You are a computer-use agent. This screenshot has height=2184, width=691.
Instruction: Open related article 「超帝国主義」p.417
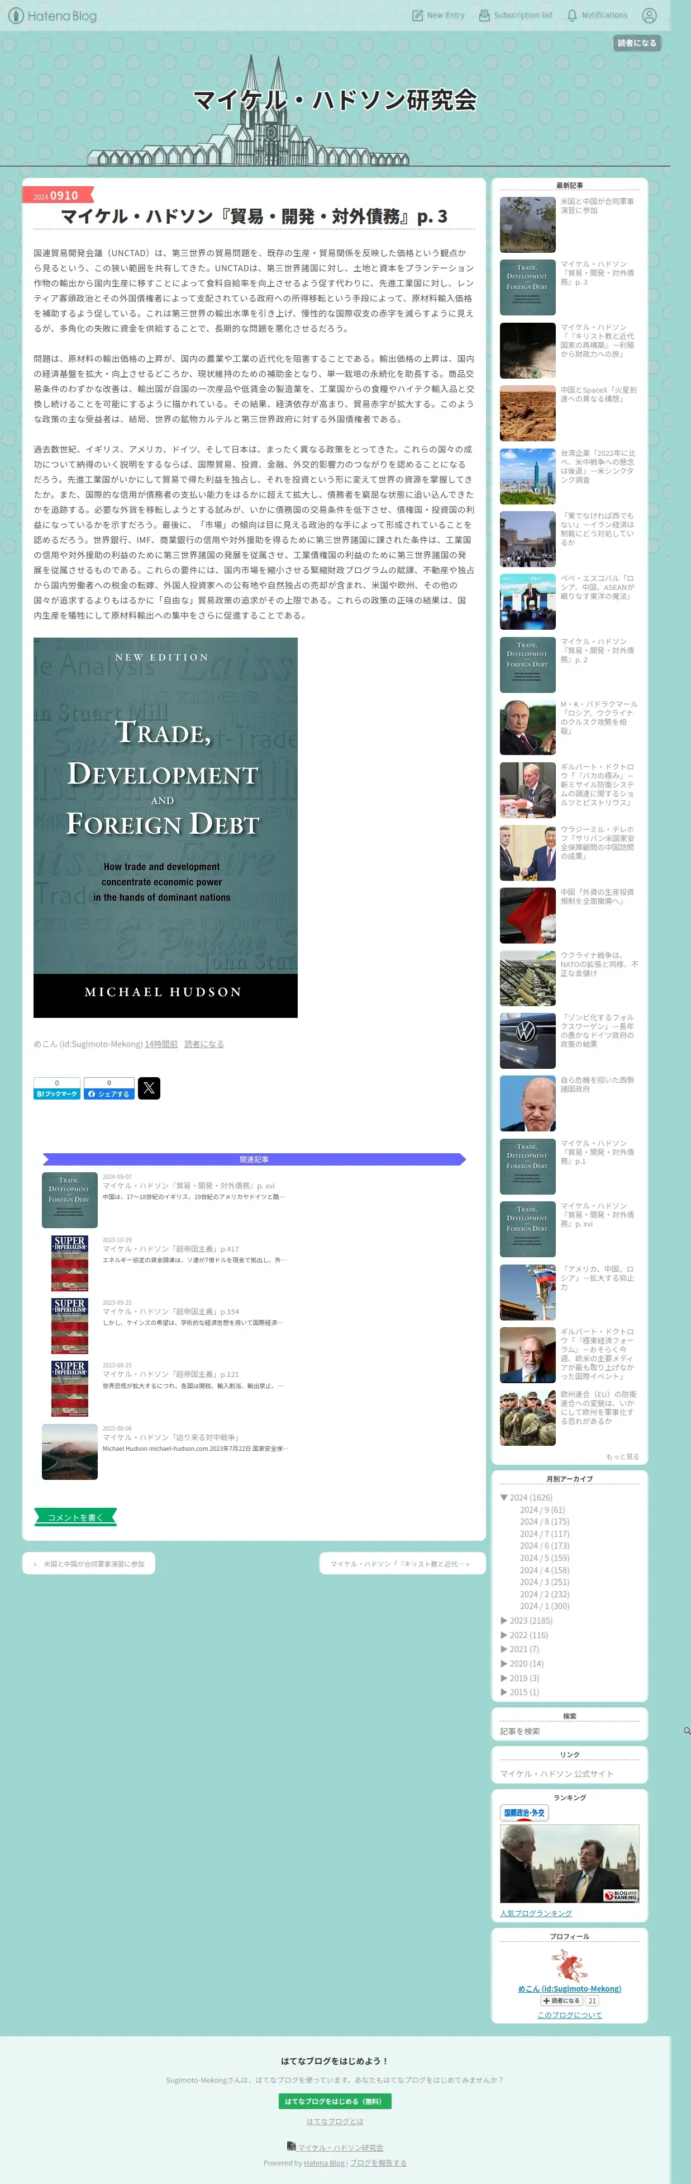pos(171,1249)
